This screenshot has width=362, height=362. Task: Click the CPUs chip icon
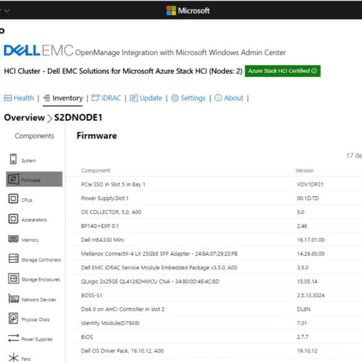(x=13, y=199)
